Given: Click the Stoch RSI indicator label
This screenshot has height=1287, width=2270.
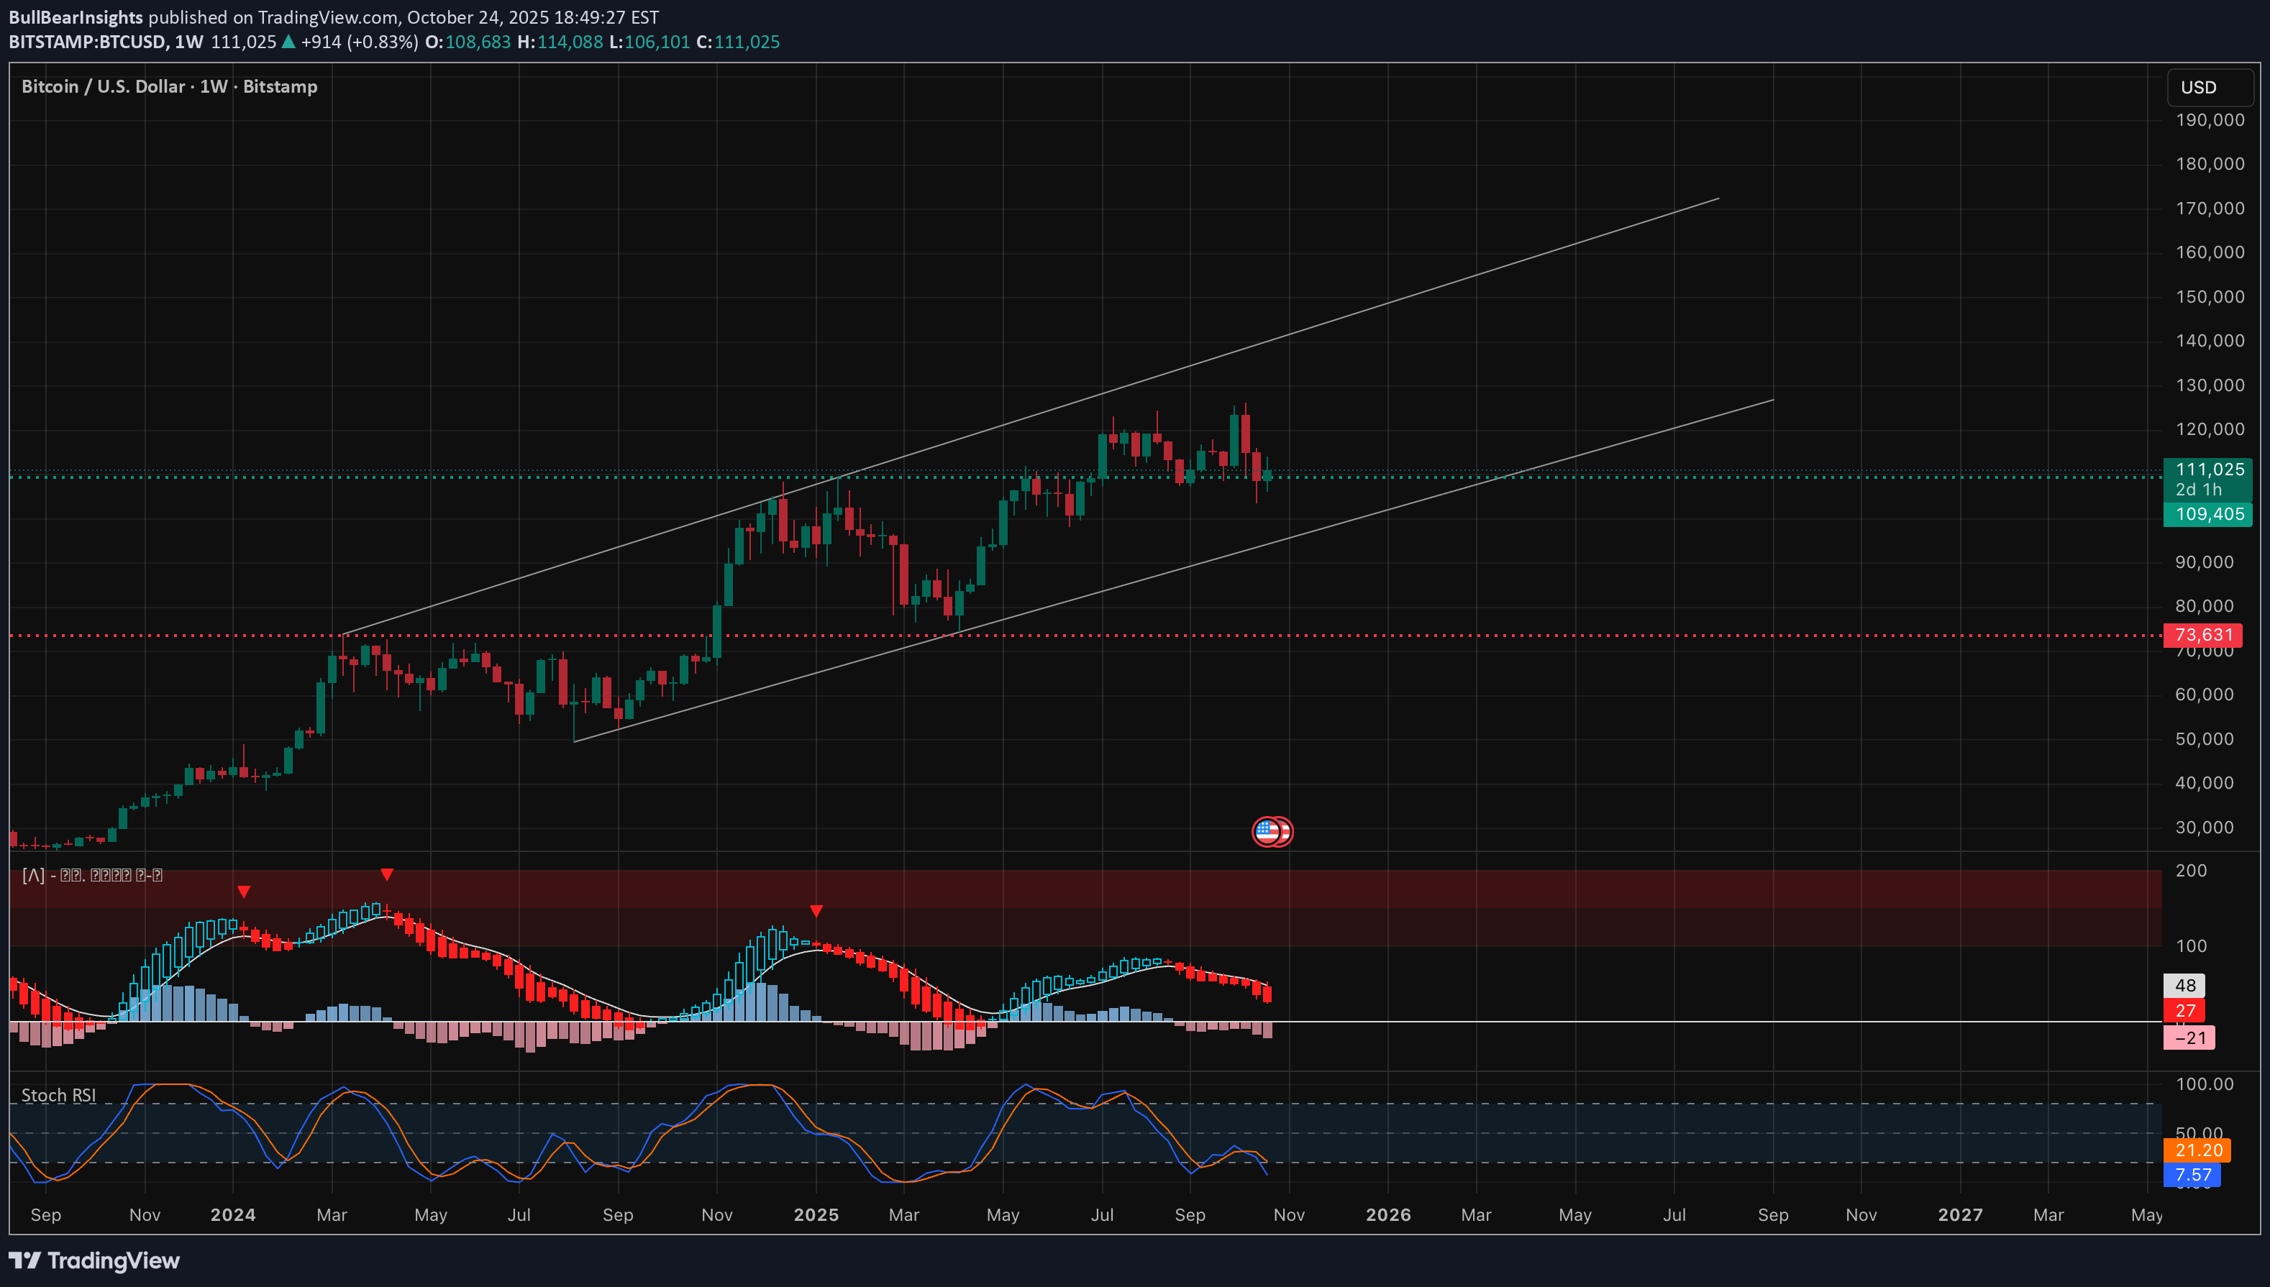Looking at the screenshot, I should coord(58,1095).
